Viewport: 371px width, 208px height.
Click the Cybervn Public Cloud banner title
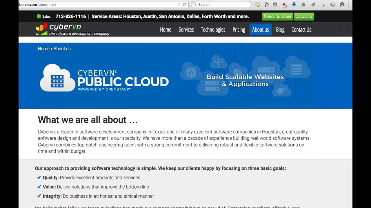click(x=123, y=80)
